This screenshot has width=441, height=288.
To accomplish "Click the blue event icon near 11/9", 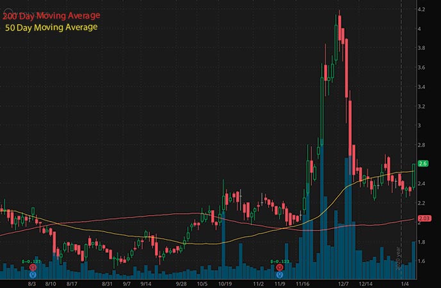I will [279, 274].
